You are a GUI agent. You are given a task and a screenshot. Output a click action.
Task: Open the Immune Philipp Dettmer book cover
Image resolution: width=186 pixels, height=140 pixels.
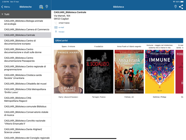pyautogui.click(x=159, y=72)
